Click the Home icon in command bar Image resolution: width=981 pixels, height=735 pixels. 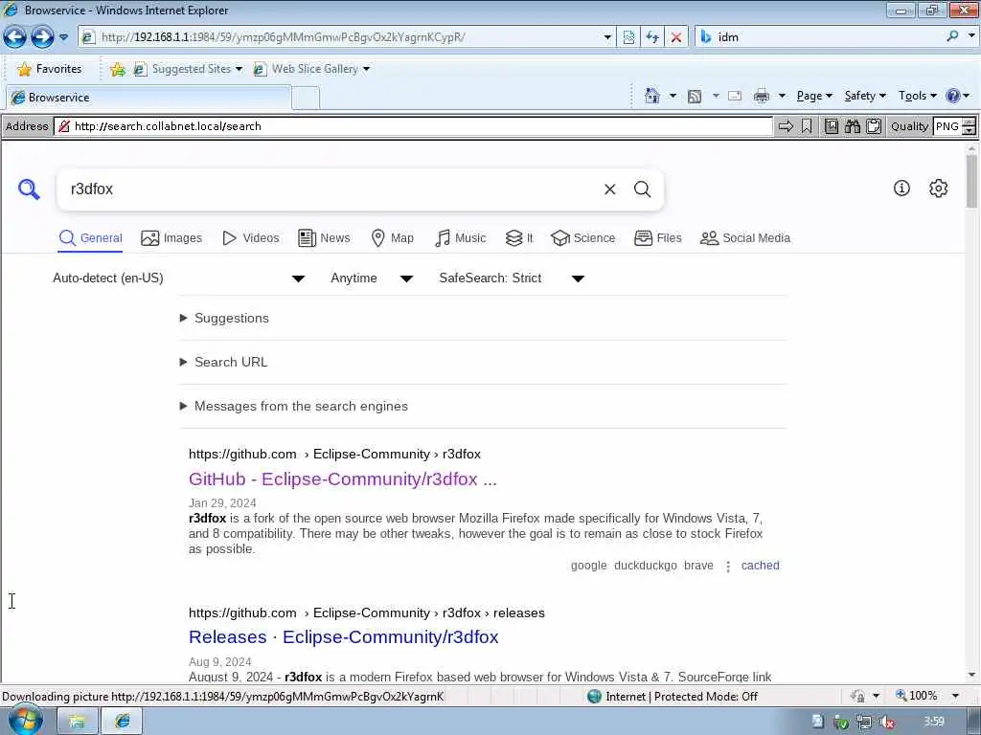click(651, 96)
